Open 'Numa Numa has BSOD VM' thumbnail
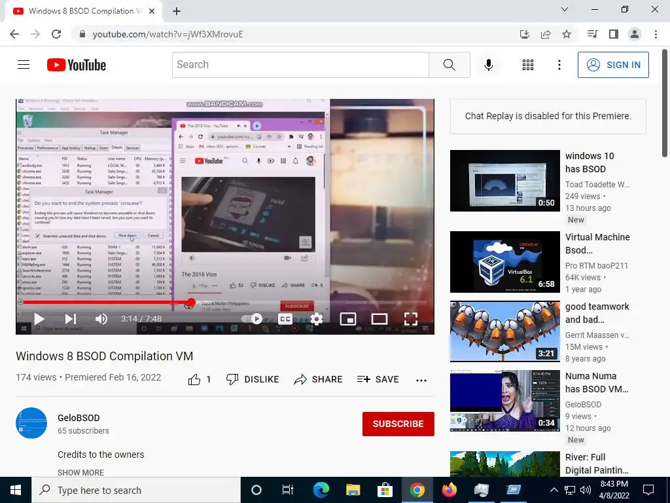The image size is (670, 503). click(504, 400)
